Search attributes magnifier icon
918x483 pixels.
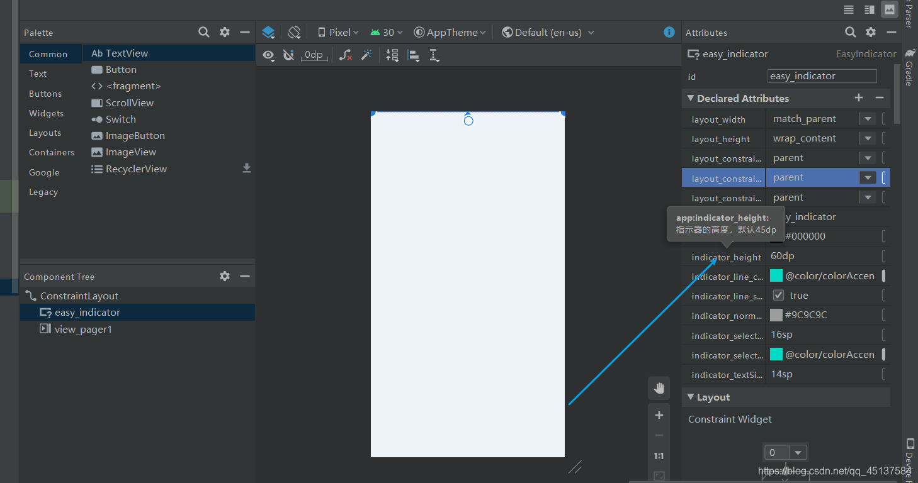[x=851, y=32]
